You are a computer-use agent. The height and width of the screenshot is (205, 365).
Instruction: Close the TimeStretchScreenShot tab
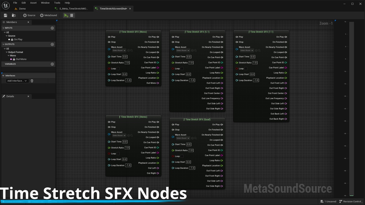click(x=130, y=9)
